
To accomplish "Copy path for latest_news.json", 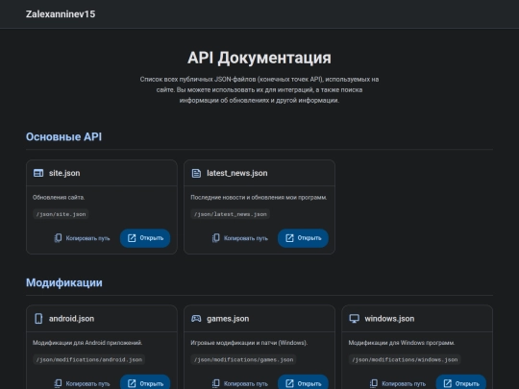I will pos(239,238).
